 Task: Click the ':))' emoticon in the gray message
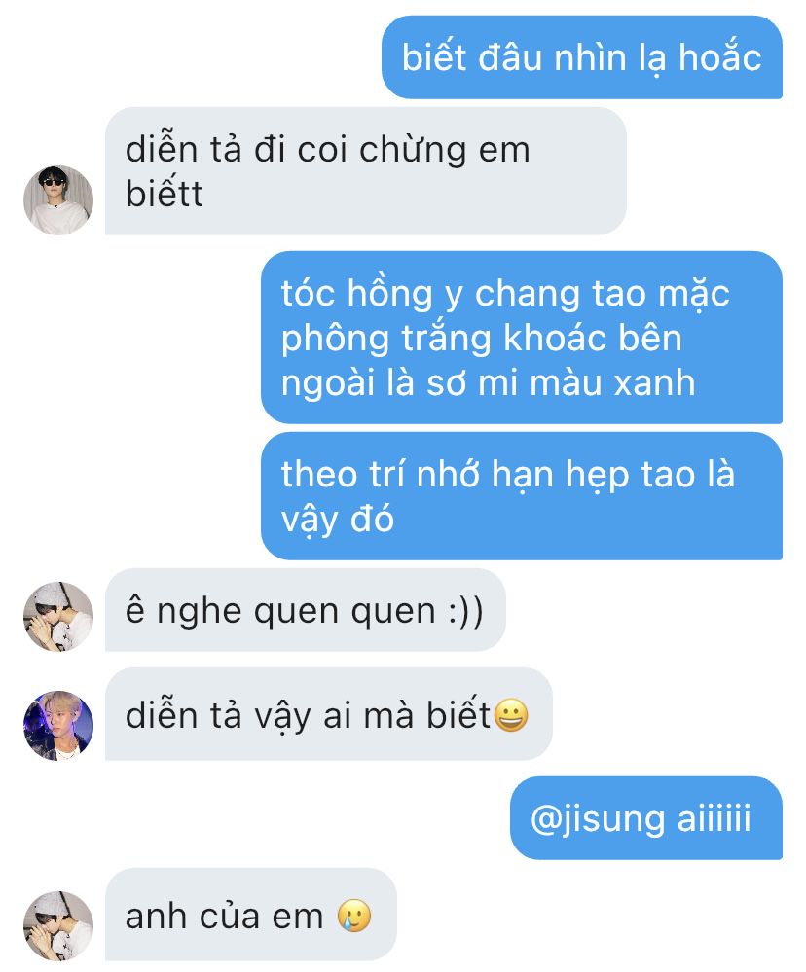(465, 611)
